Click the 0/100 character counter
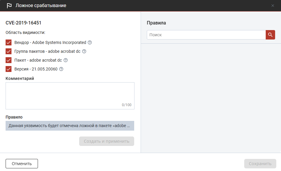This screenshot has width=281, height=171. 127,105
